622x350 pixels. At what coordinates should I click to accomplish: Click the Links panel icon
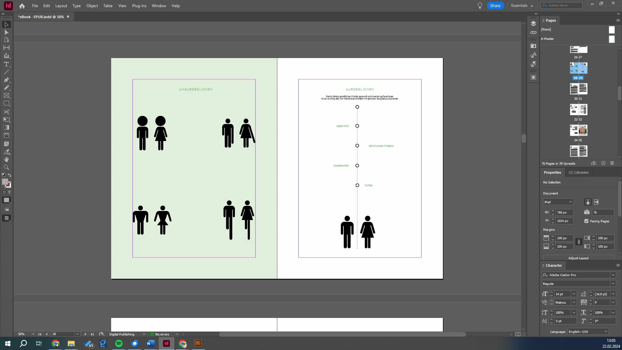pos(533,33)
